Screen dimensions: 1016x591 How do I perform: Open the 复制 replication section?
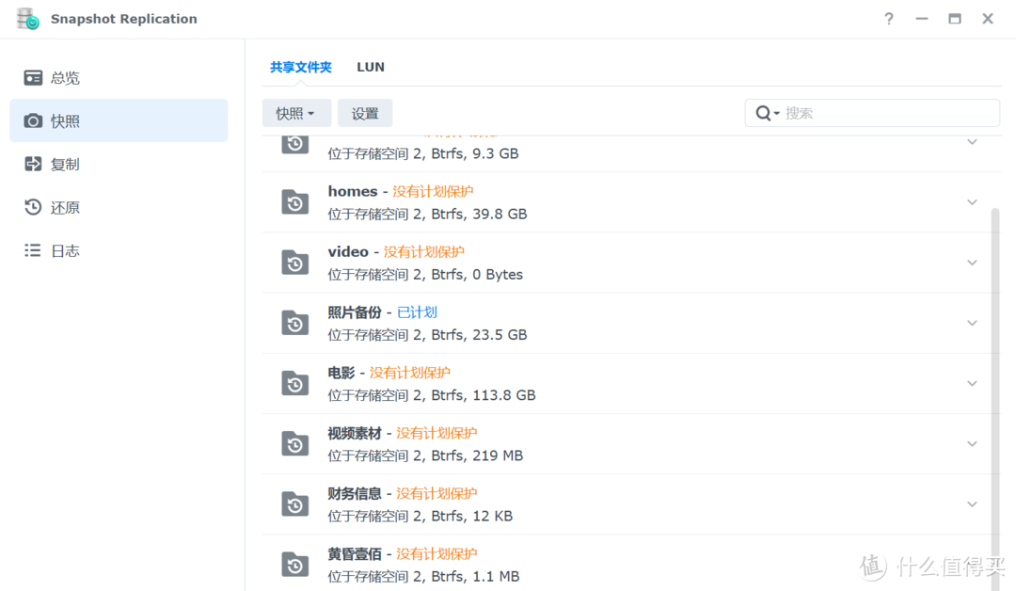point(62,163)
